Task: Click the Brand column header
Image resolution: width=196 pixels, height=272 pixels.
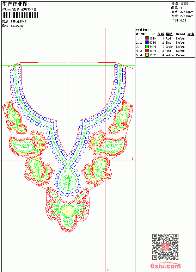Action: point(181,34)
